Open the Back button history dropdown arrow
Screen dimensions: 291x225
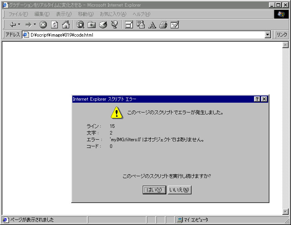(19, 24)
